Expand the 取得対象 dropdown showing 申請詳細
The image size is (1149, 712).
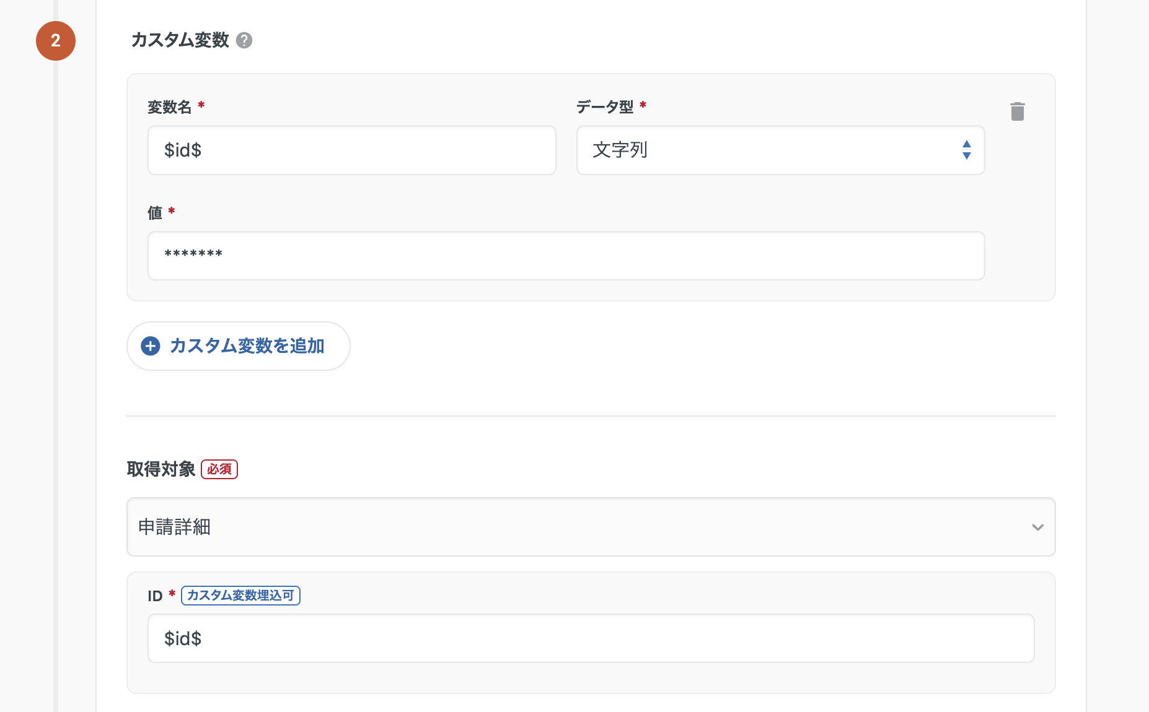click(x=583, y=527)
